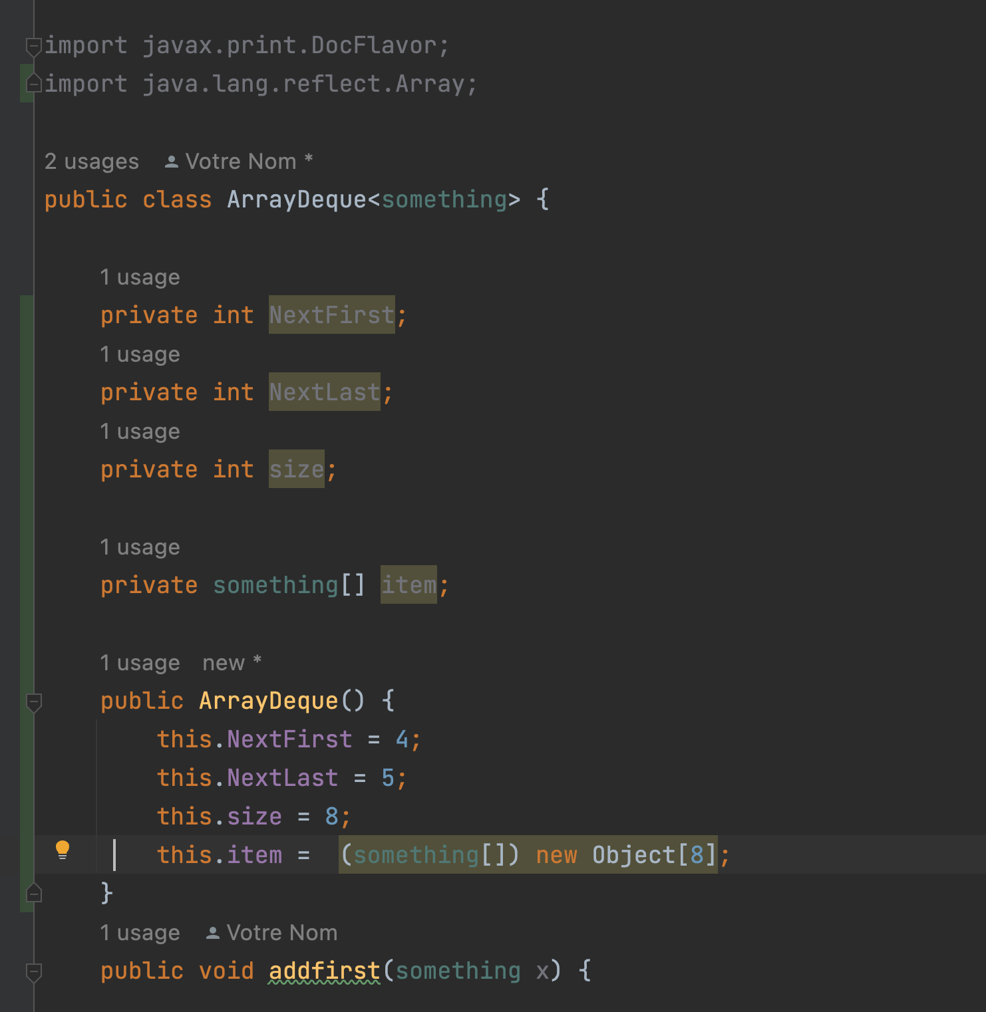Click the highlighted NextFirst field declaration
The image size is (986, 1012).
(x=331, y=315)
